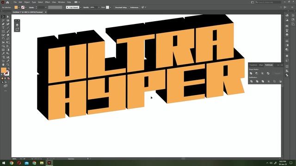Open Layers from floating canvas panel

point(17,25)
